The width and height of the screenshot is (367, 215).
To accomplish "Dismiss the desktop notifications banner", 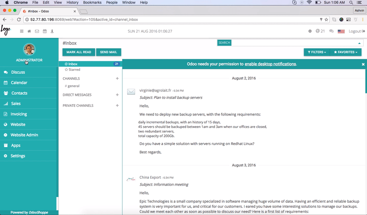I will (363, 64).
